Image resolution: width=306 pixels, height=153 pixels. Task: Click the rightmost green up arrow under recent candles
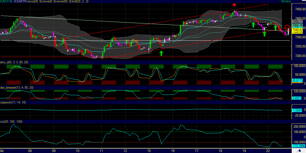pos(264,33)
